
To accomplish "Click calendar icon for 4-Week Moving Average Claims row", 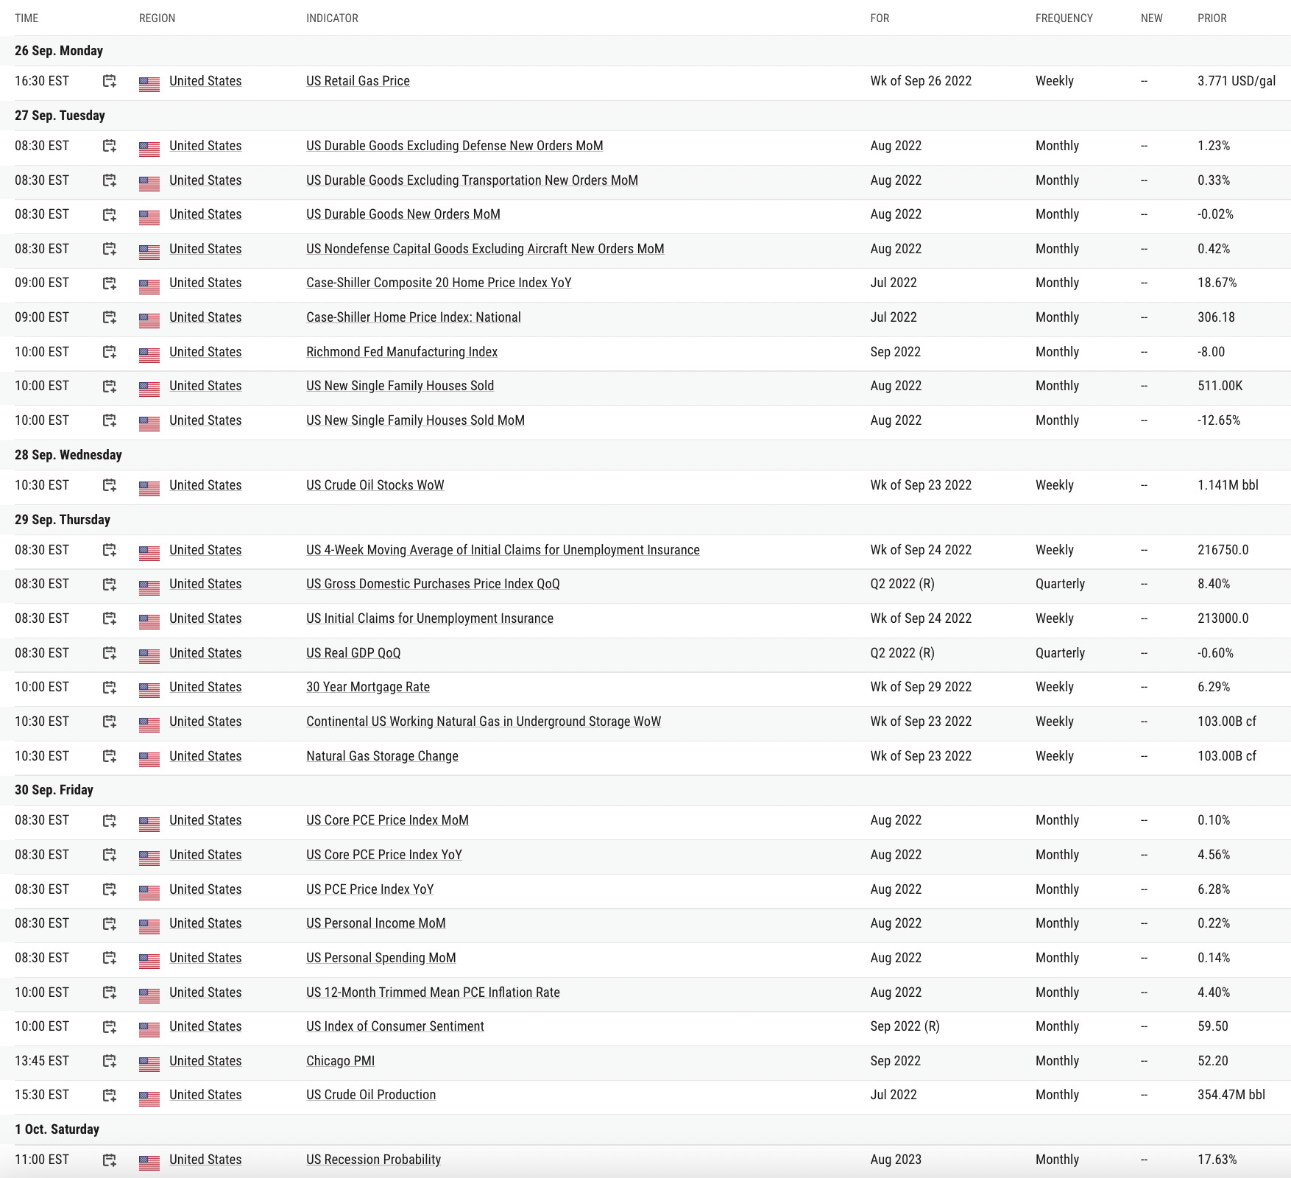I will [x=110, y=550].
